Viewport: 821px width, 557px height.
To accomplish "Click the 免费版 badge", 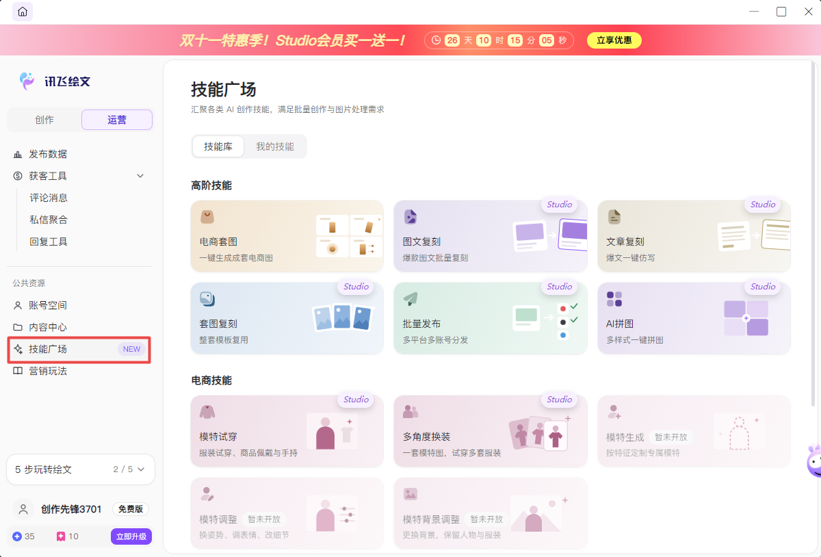I will point(131,509).
